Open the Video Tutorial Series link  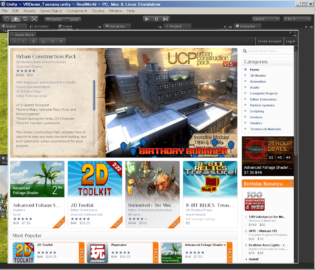coord(32,96)
